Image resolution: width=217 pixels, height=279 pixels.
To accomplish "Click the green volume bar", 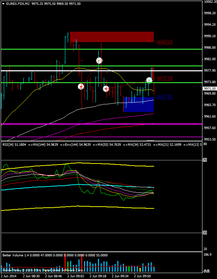I will [129, 269].
